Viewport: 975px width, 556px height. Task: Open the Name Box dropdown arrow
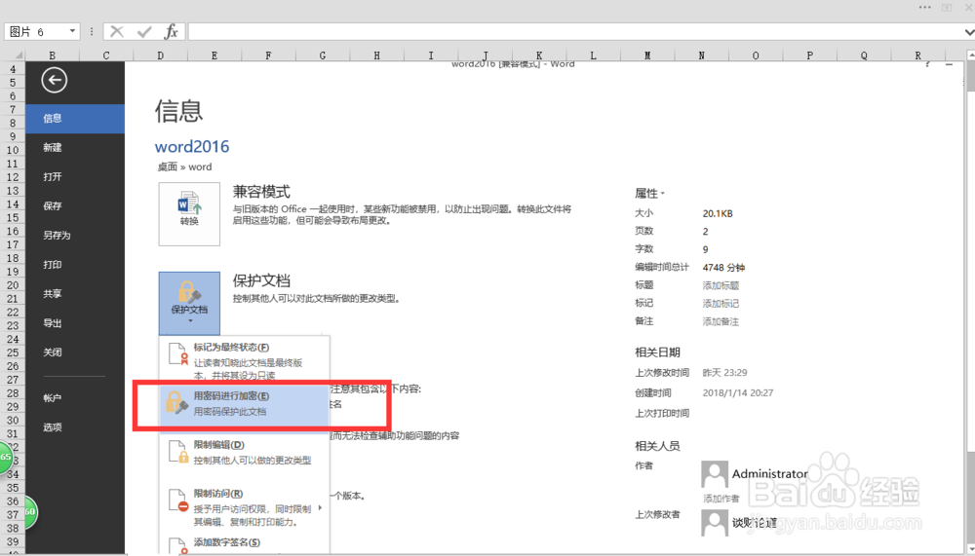(72, 31)
